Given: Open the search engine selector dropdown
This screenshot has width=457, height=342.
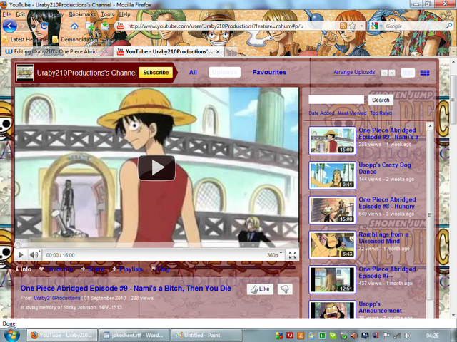Looking at the screenshot, I should 376,26.
